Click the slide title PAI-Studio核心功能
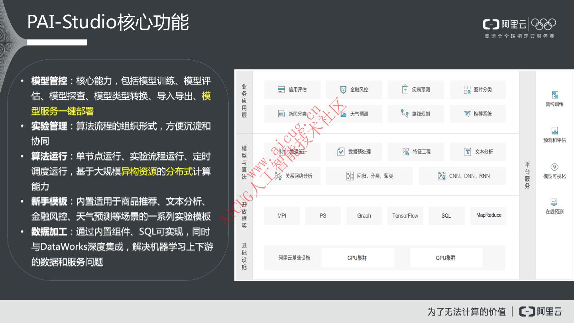This screenshot has width=574, height=323. (108, 22)
